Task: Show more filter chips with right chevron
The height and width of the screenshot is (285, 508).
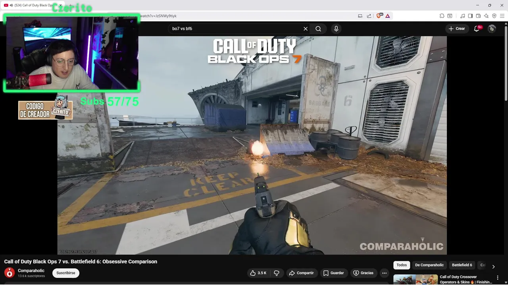Action: [493, 267]
